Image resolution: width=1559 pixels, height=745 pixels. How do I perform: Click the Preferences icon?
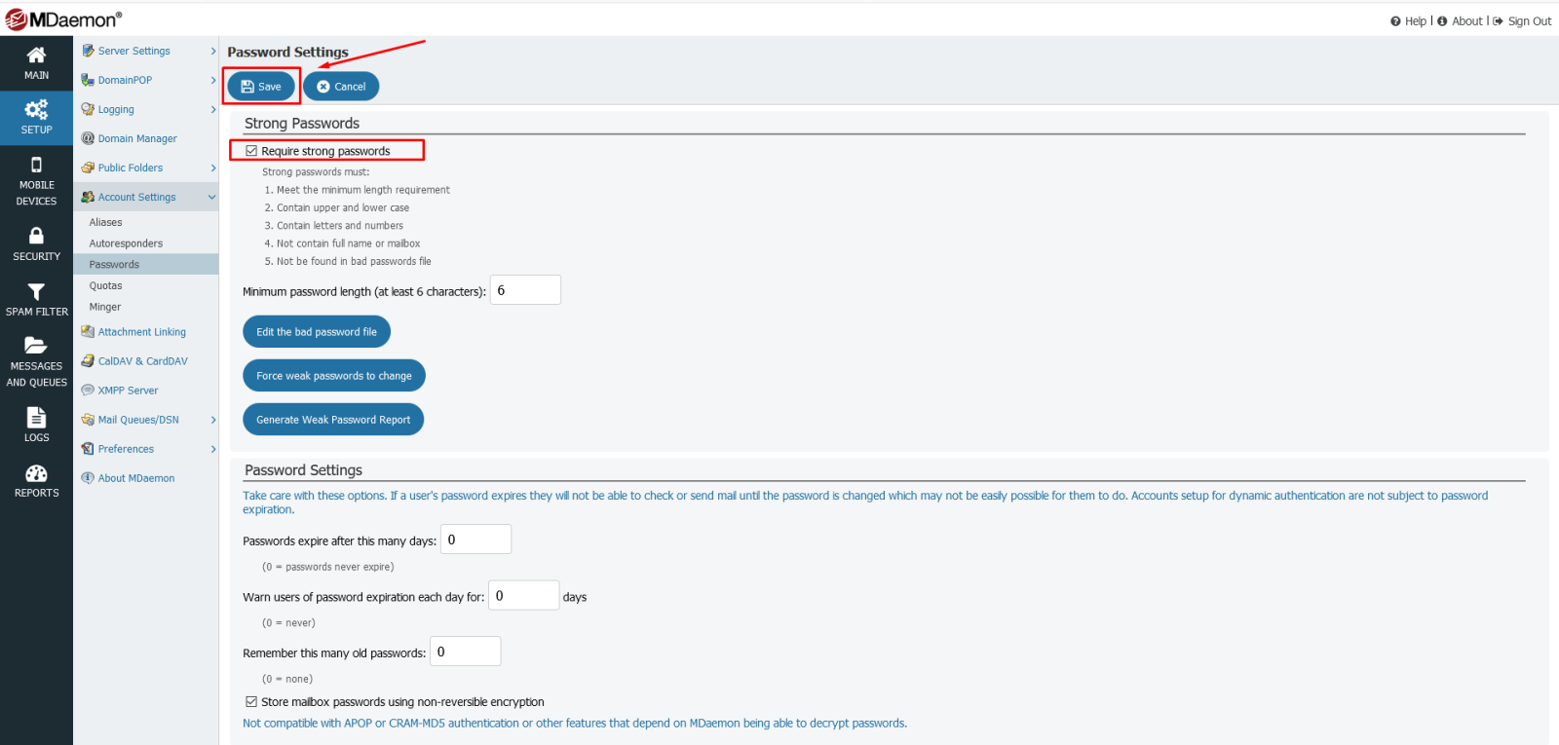click(x=88, y=449)
